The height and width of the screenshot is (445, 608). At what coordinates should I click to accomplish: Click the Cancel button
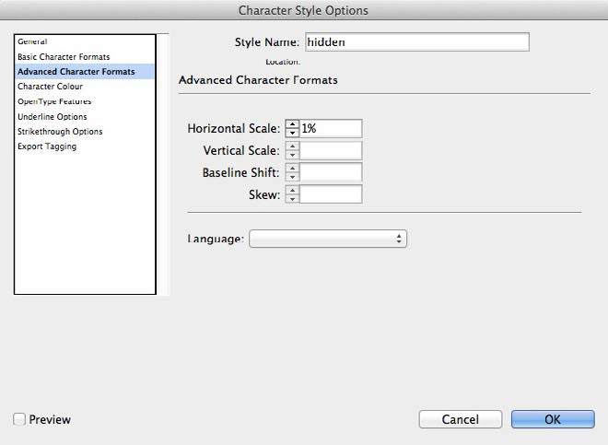tap(461, 419)
